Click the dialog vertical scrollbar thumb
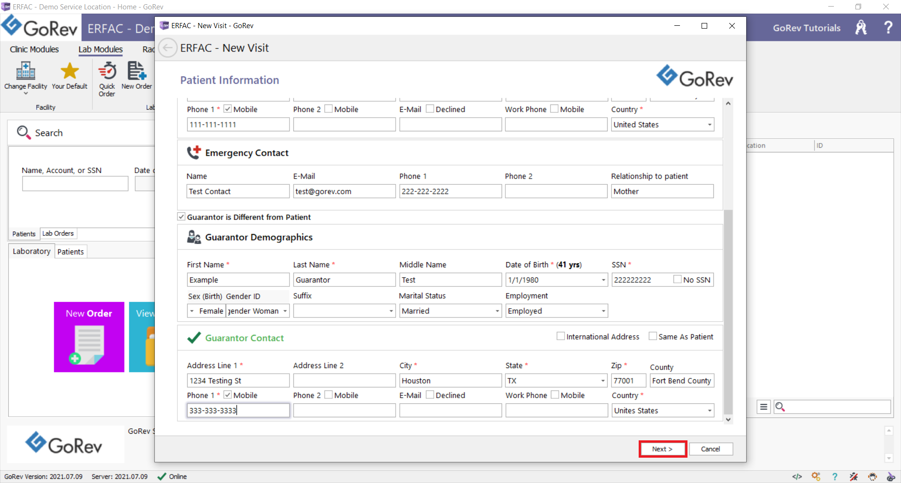This screenshot has width=901, height=483. coord(728,312)
